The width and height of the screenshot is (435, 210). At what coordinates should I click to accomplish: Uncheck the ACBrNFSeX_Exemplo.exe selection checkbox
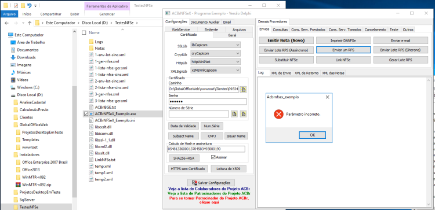[85, 114]
